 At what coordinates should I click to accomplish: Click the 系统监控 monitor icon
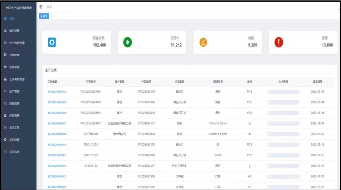(5, 152)
